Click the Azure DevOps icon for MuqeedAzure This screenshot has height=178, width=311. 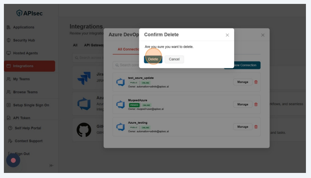pyautogui.click(x=120, y=105)
